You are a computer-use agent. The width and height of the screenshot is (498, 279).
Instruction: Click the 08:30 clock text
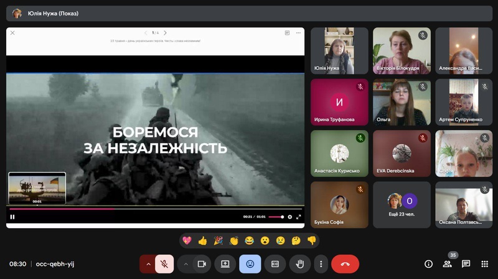click(x=18, y=264)
